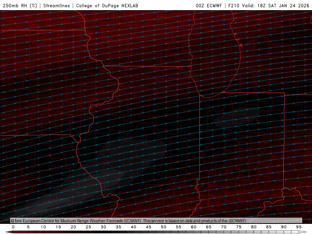
Task: Pick the '30' value on the legend
Action: pyautogui.click(x=103, y=227)
